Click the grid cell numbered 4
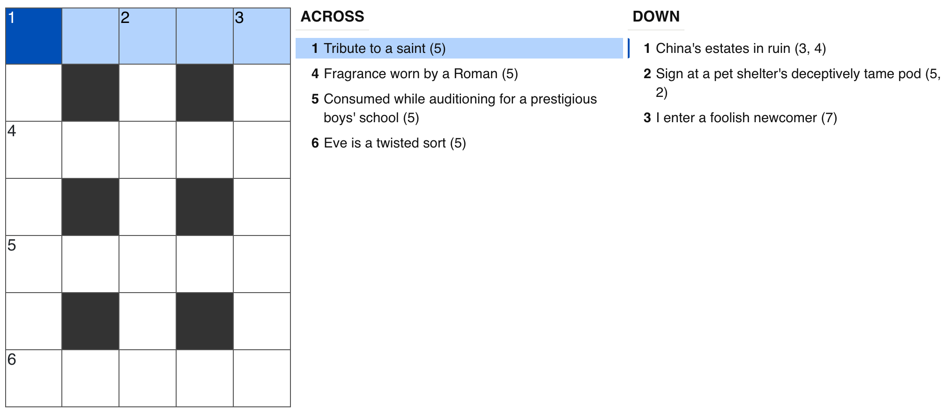 tap(34, 150)
